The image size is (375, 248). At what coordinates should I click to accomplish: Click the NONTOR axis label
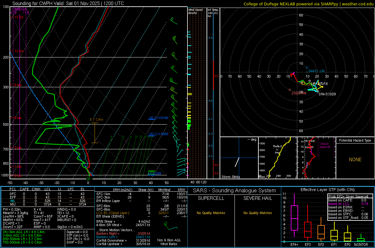click(361, 245)
